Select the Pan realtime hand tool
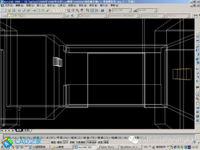Image resolution: width=200 pixels, height=150 pixels. click(x=67, y=10)
